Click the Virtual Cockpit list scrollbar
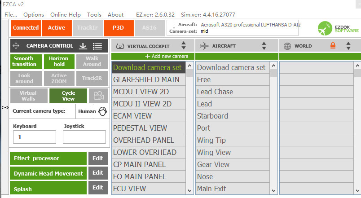The height and width of the screenshot is (198, 361). (x=190, y=130)
